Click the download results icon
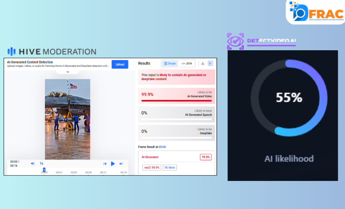 point(202,64)
